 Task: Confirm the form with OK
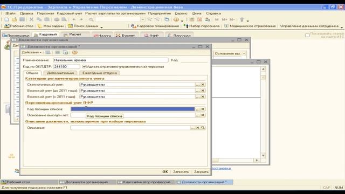[165, 172]
